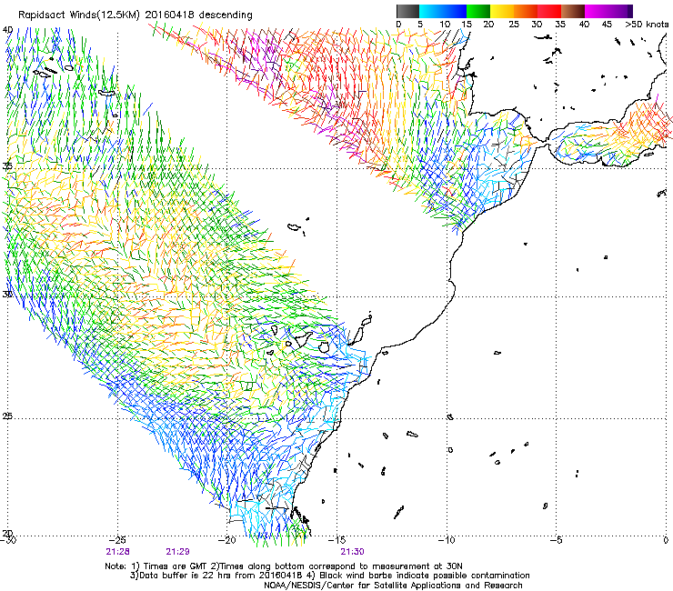
Task: Click the "21:28" swath time label
Action: coord(118,552)
